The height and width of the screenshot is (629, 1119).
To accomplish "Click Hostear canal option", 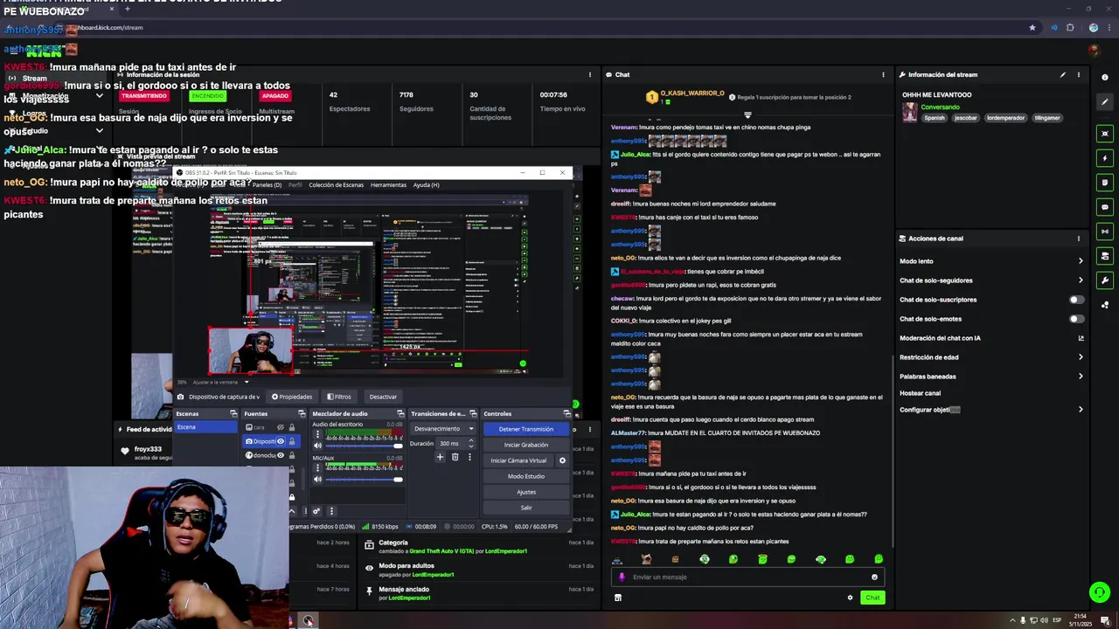I will tap(920, 393).
